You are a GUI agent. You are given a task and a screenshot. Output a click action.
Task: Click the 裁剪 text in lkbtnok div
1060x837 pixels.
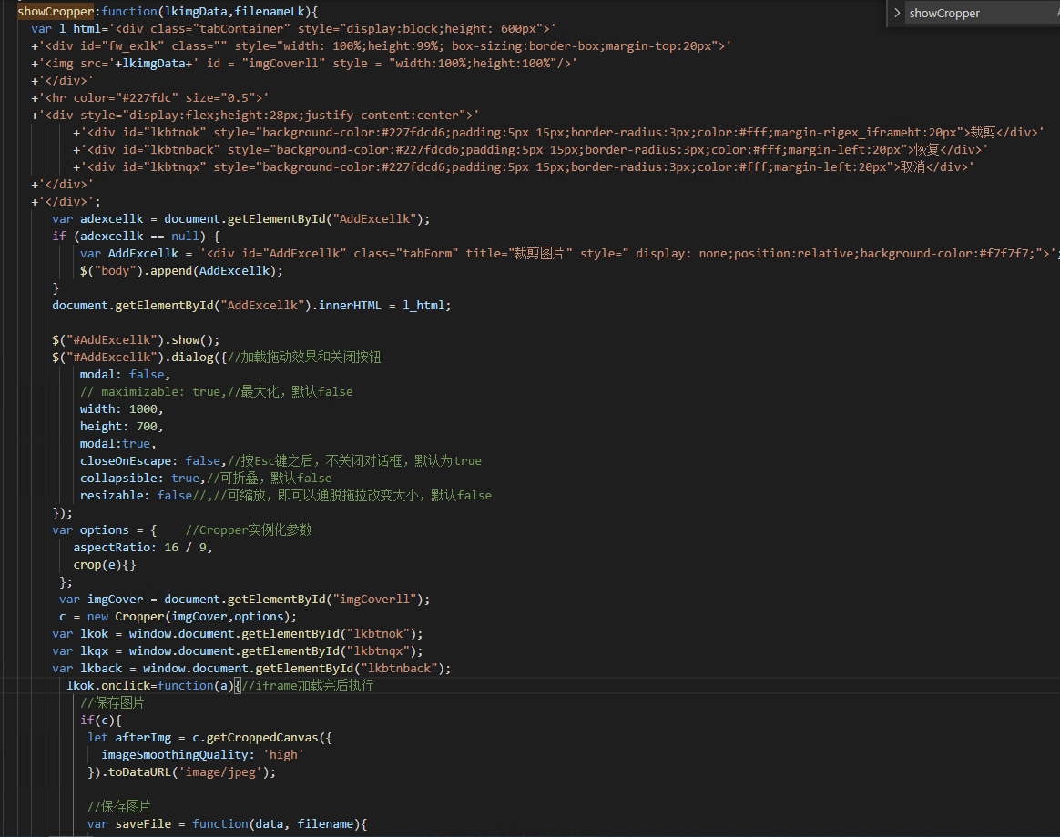coord(984,133)
